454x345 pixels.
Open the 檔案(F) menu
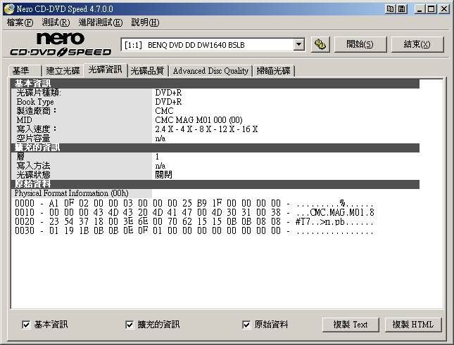[20, 22]
